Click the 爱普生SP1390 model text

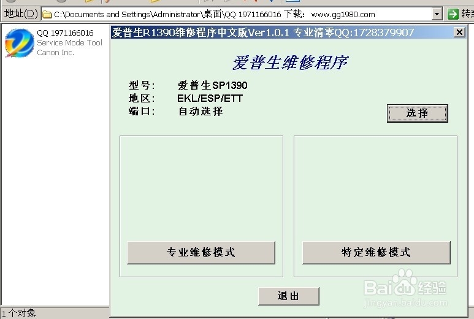pyautogui.click(x=213, y=85)
